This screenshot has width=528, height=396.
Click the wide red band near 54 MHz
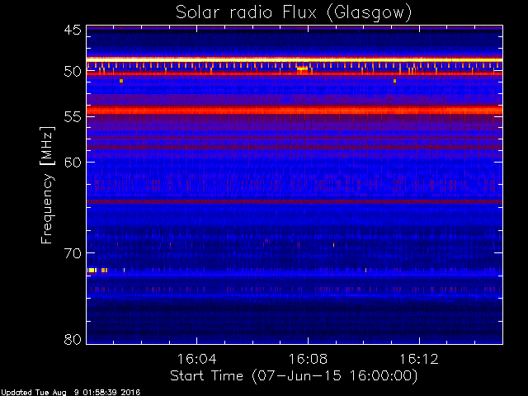[x=295, y=110]
